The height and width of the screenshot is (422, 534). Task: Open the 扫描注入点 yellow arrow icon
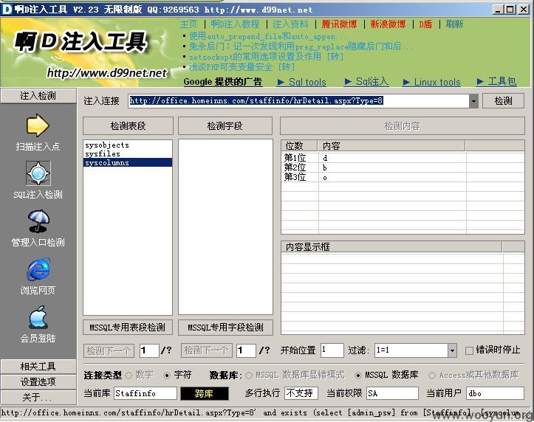(38, 125)
